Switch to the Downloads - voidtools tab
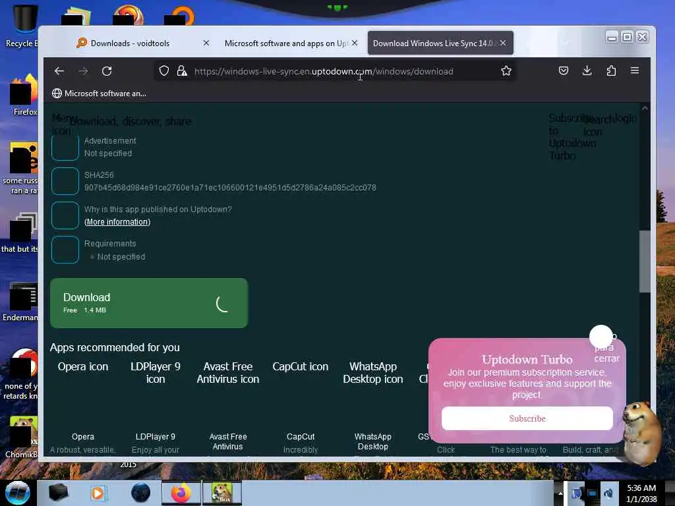The width and height of the screenshot is (675, 506). point(130,43)
